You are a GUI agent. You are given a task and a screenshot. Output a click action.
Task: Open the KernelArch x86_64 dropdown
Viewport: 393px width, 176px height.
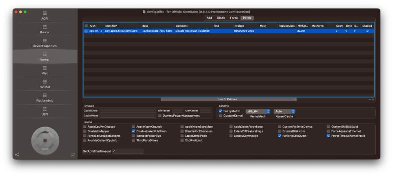pos(258,111)
